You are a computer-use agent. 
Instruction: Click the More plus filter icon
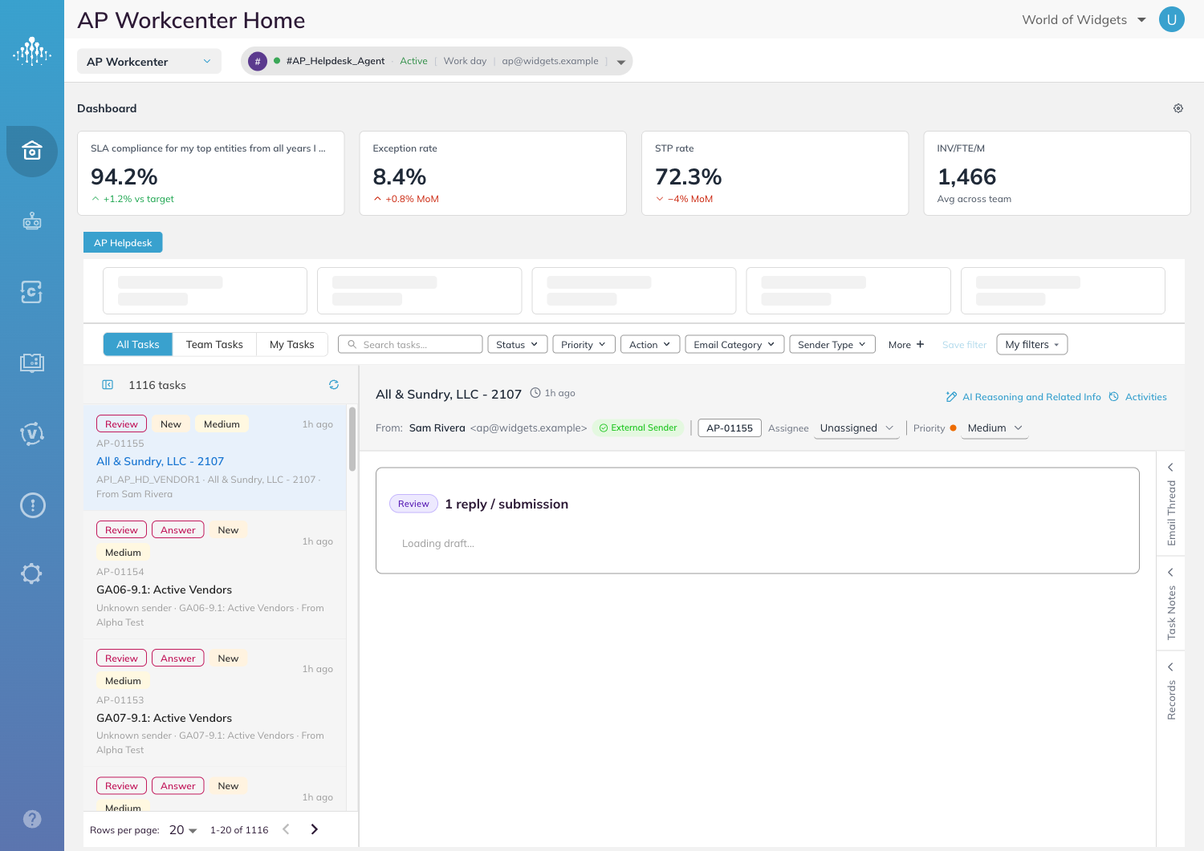pos(920,344)
